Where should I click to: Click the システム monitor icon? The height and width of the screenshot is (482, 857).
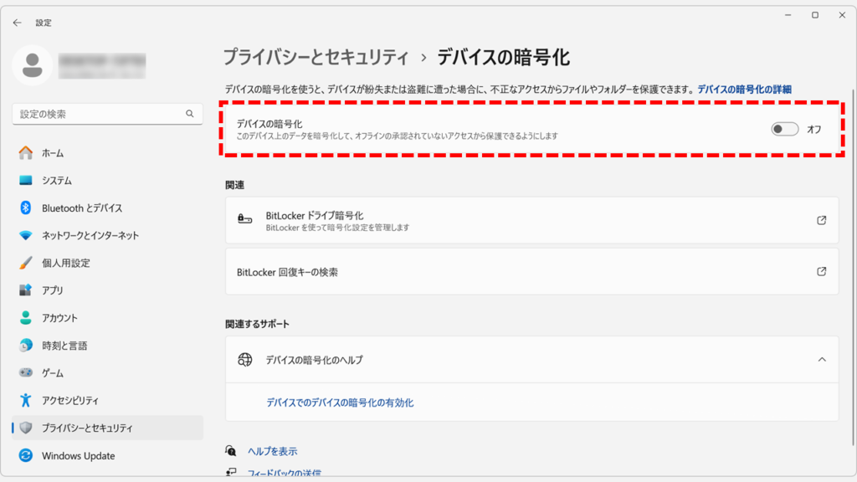pos(26,181)
